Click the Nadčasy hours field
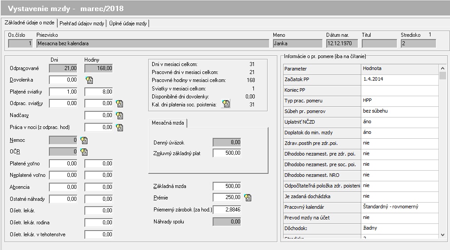The image size is (450, 250). click(99, 115)
